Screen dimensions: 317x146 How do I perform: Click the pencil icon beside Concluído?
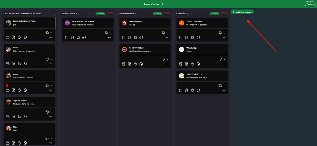pyautogui.click(x=188, y=13)
